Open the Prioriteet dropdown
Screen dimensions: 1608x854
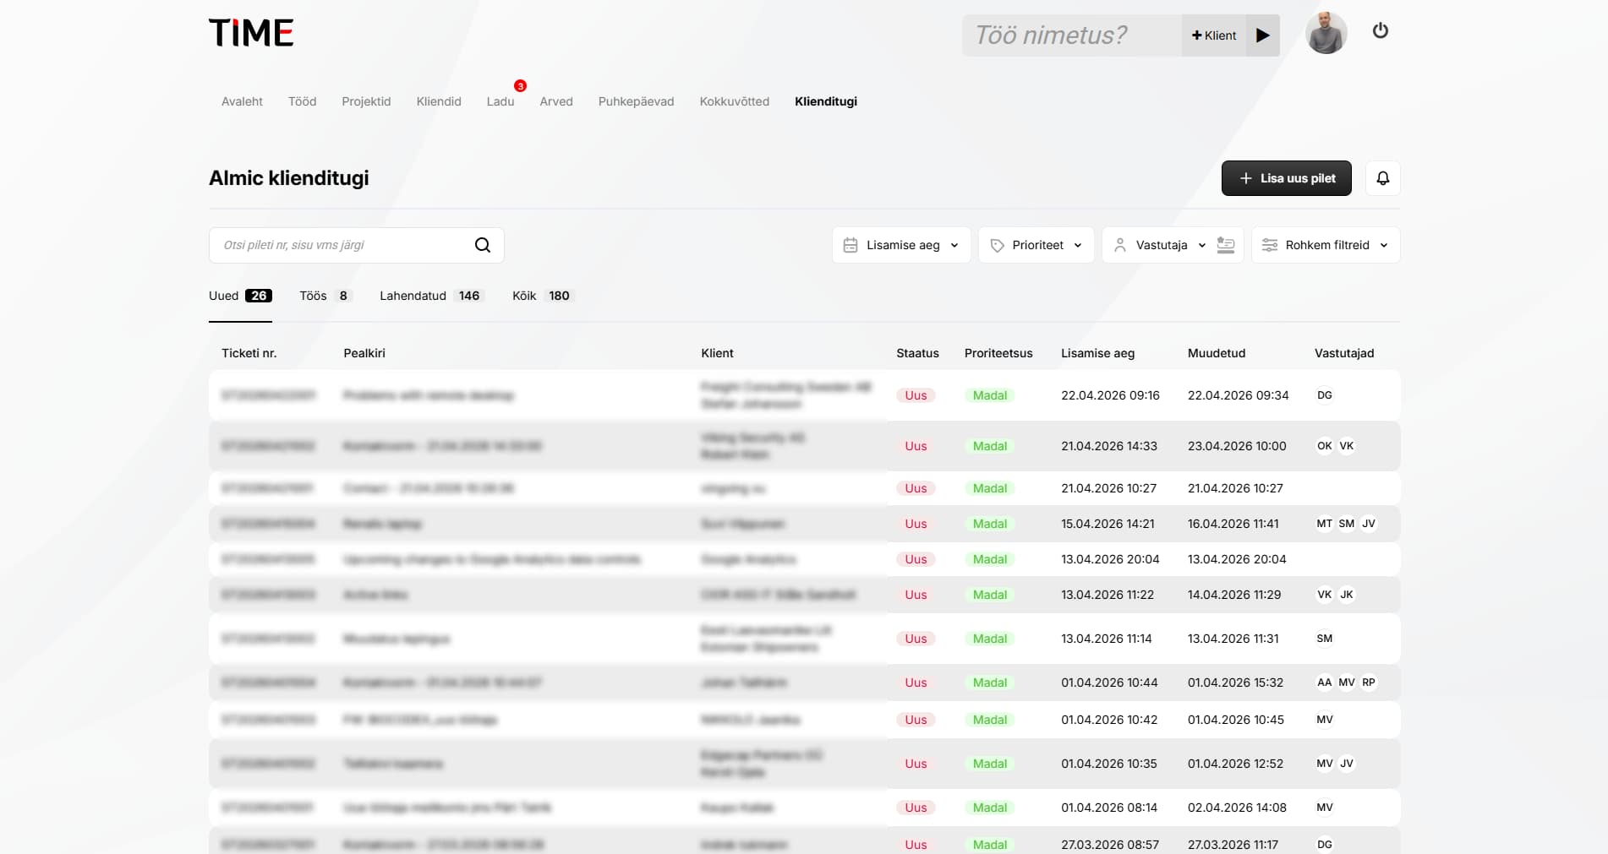point(1036,245)
